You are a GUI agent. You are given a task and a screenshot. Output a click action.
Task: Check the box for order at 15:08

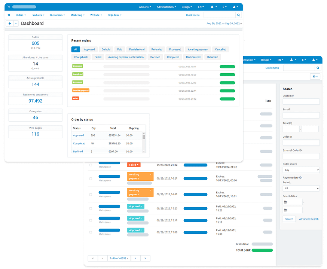coord(91,232)
